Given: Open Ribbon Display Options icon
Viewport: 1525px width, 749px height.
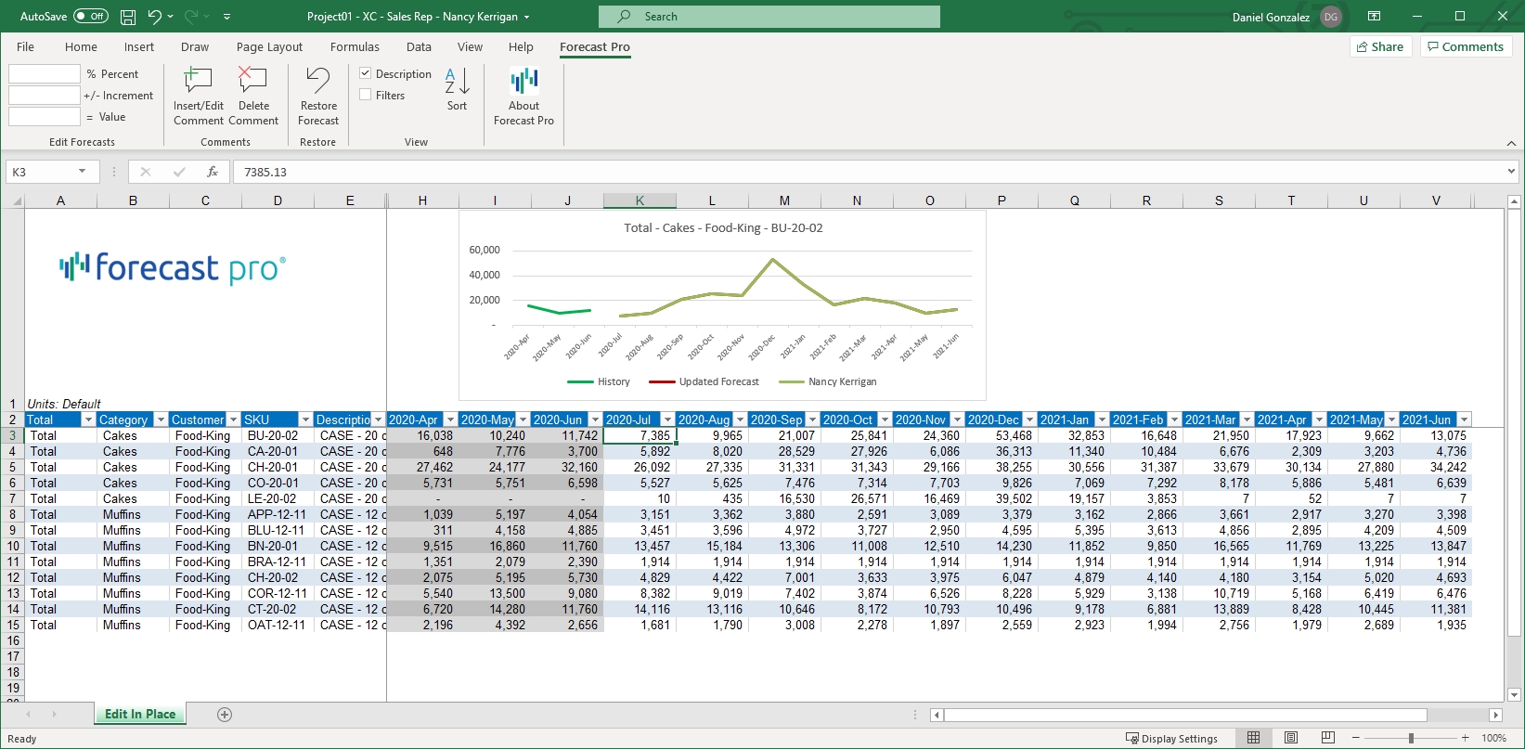Looking at the screenshot, I should pyautogui.click(x=1375, y=17).
